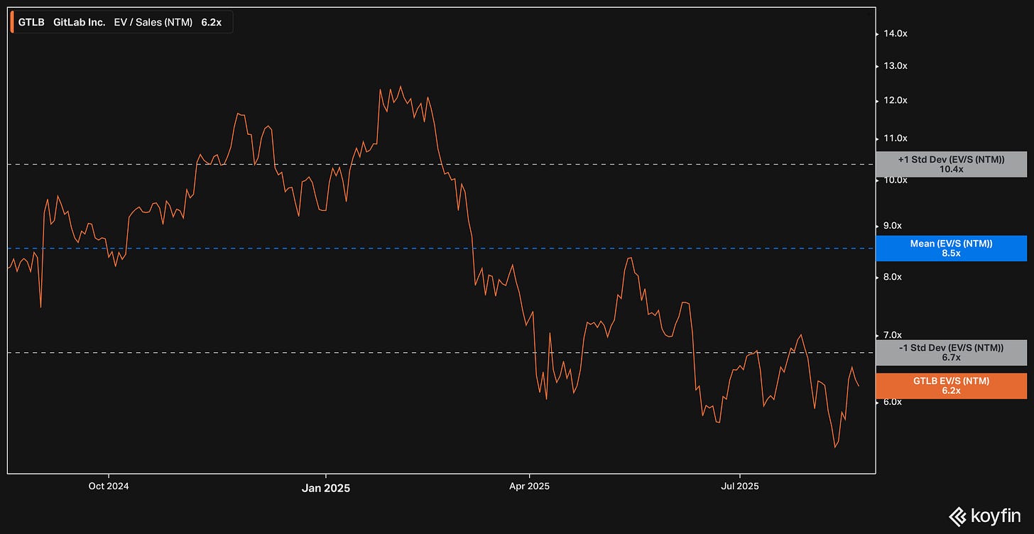Click the GitLab Inc. legend name

pyautogui.click(x=79, y=22)
